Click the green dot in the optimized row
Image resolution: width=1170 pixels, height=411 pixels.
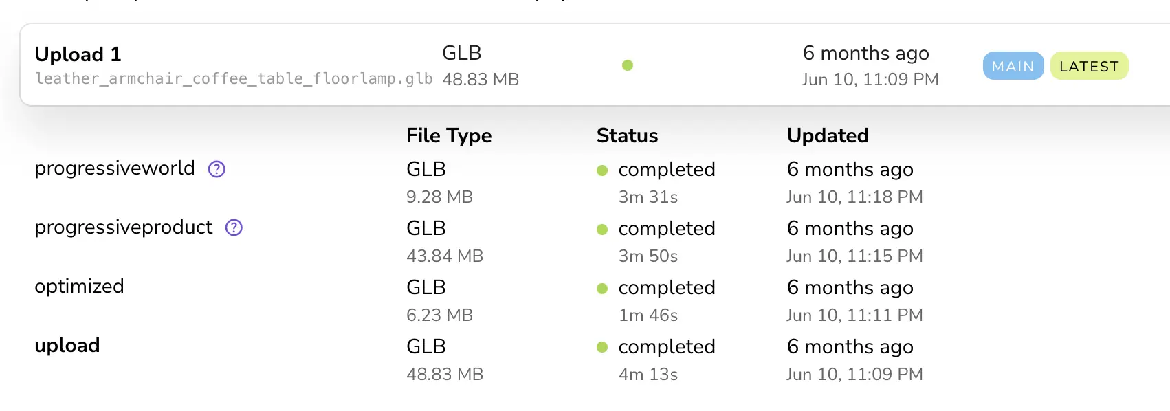pyautogui.click(x=602, y=289)
